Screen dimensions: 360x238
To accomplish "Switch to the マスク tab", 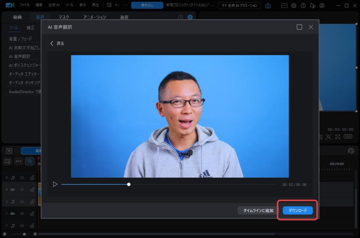I will point(64,17).
